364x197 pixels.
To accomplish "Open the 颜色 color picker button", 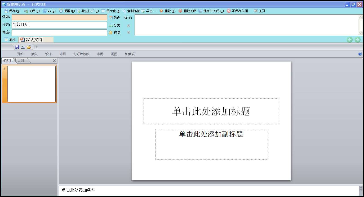I will [x=114, y=18].
